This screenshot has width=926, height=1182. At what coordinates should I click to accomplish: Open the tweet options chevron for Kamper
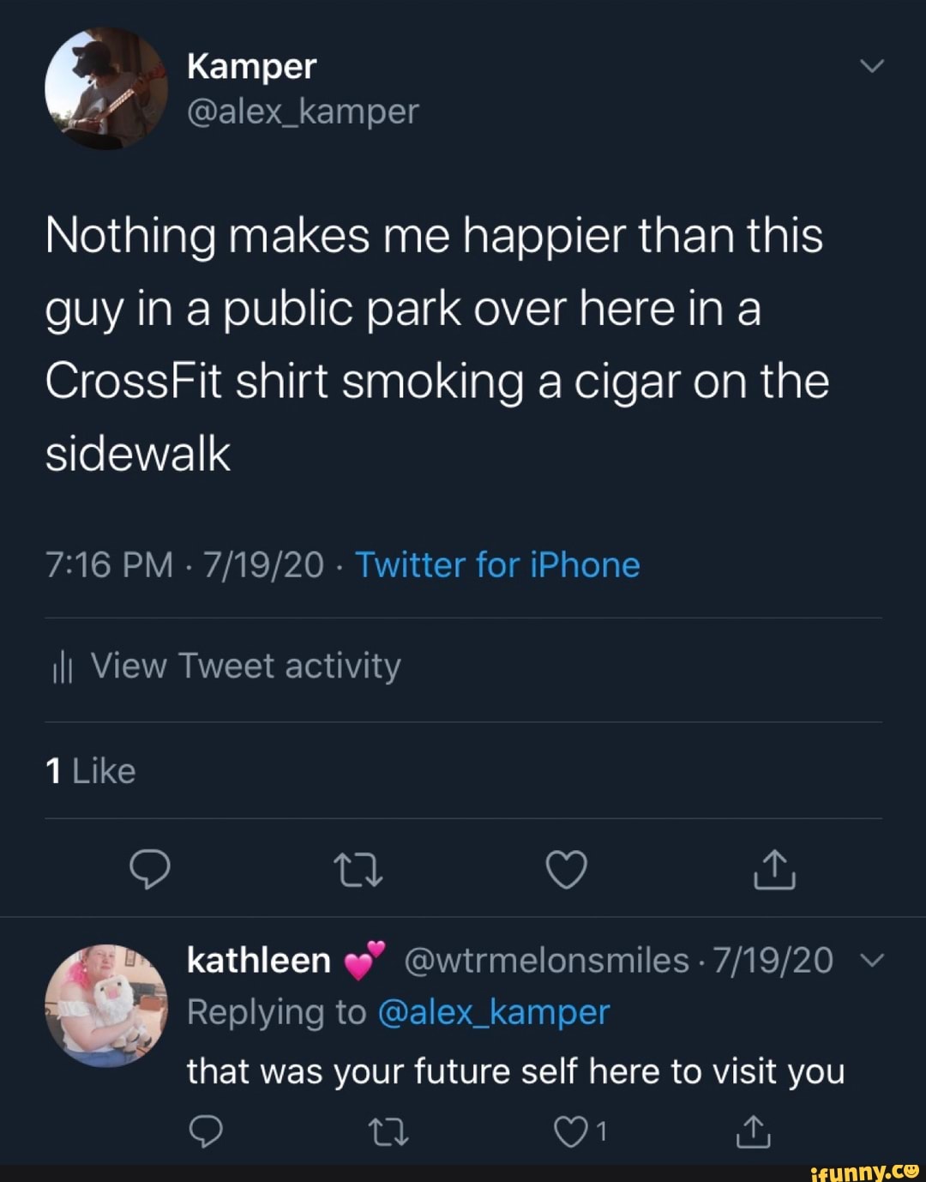coord(871,66)
